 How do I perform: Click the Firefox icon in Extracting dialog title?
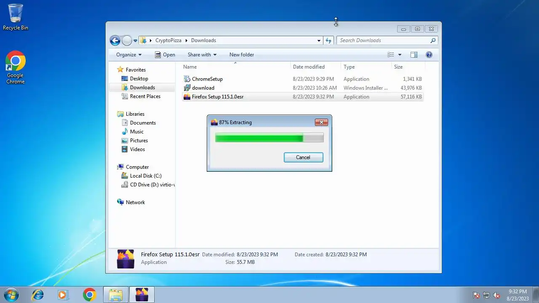(214, 122)
